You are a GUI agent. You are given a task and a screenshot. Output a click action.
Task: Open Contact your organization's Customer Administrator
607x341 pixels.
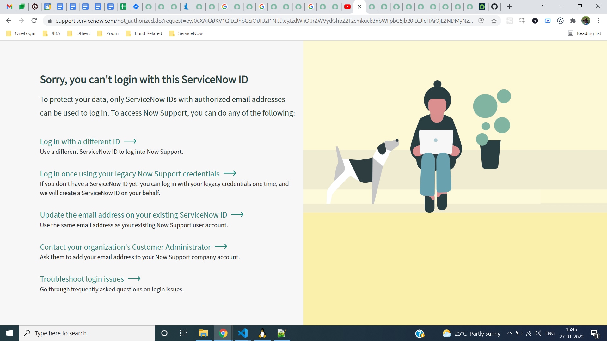(x=125, y=247)
